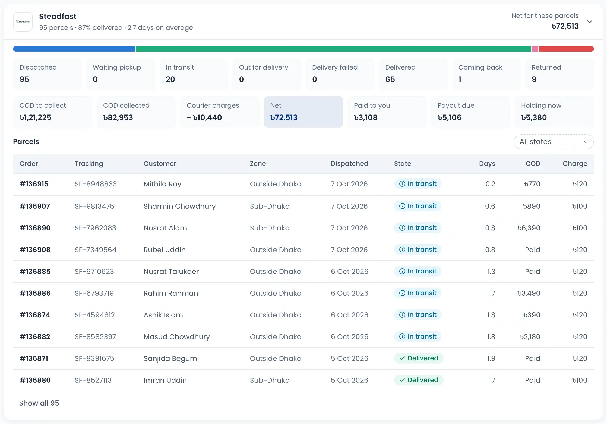Click customer name Imran Uddin
The image size is (607, 424).
[x=165, y=380]
